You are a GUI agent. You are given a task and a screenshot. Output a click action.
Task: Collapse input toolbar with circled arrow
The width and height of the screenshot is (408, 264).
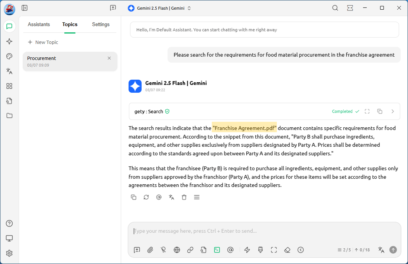tap(301, 250)
